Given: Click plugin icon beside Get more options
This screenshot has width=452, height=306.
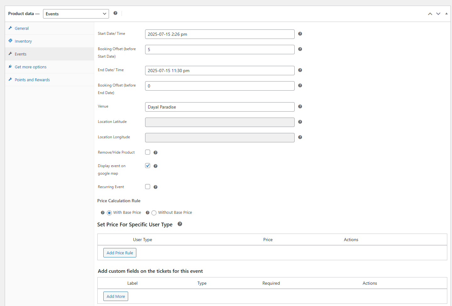Looking at the screenshot, I should click(x=10, y=66).
